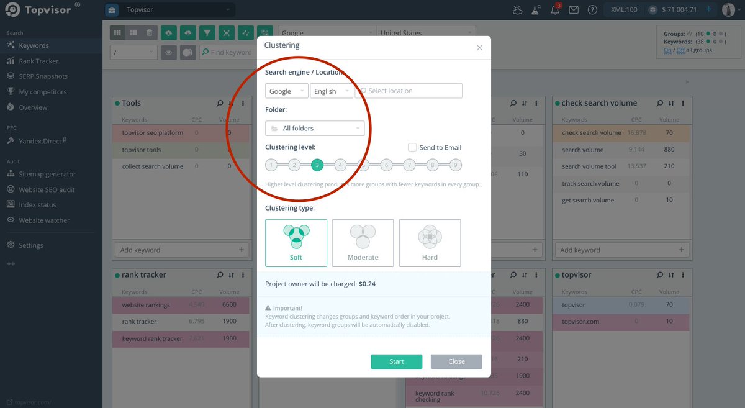The height and width of the screenshot is (408, 745).
Task: Set clustering level to 2
Action: pos(294,165)
